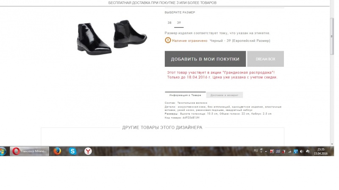The image size is (339, 190).
Task: Click the limited availability warning icon
Action: [x=168, y=40]
